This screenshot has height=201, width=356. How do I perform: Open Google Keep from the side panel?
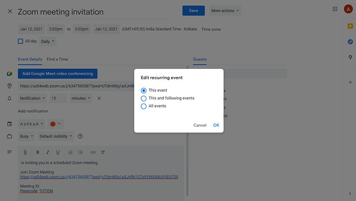(350, 26)
